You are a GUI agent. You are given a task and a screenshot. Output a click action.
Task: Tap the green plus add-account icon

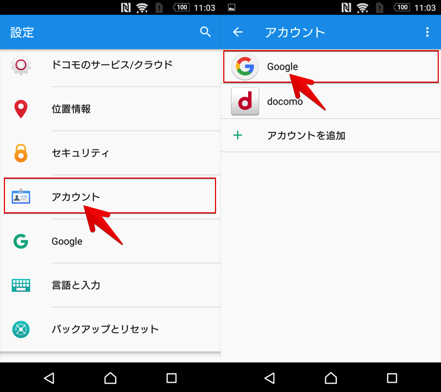(238, 135)
